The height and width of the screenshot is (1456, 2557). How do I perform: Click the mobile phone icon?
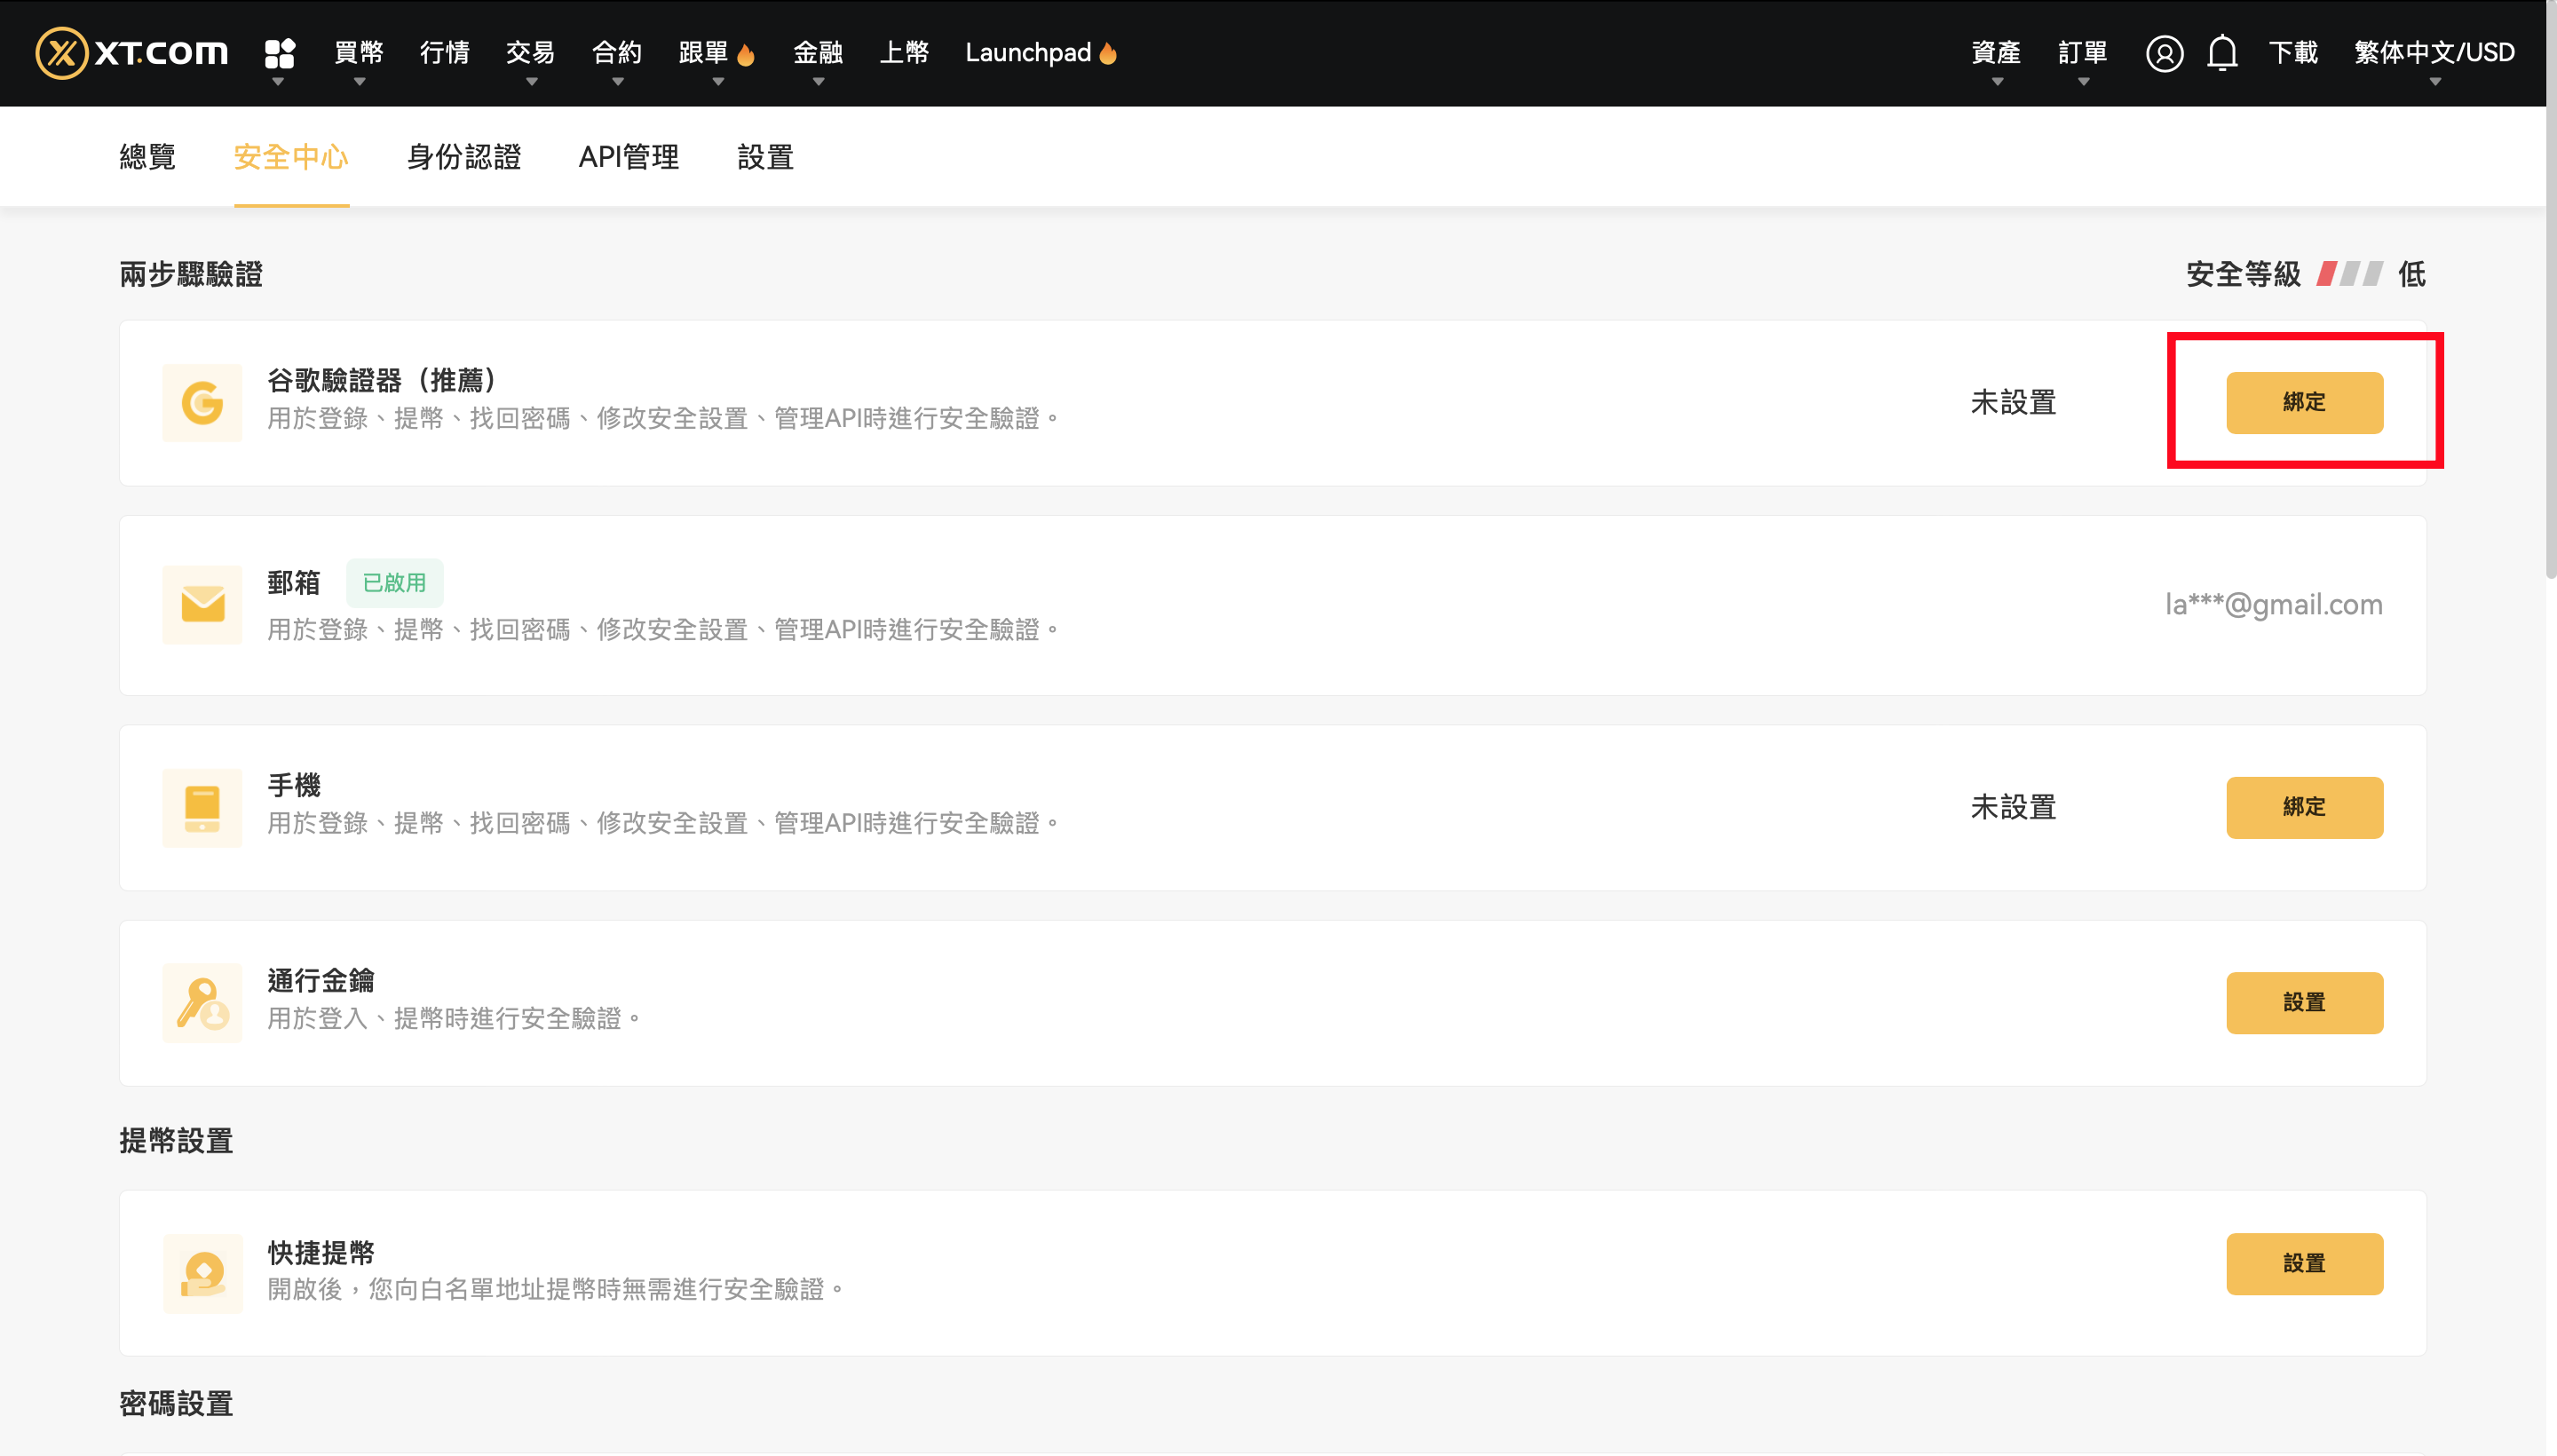[202, 808]
